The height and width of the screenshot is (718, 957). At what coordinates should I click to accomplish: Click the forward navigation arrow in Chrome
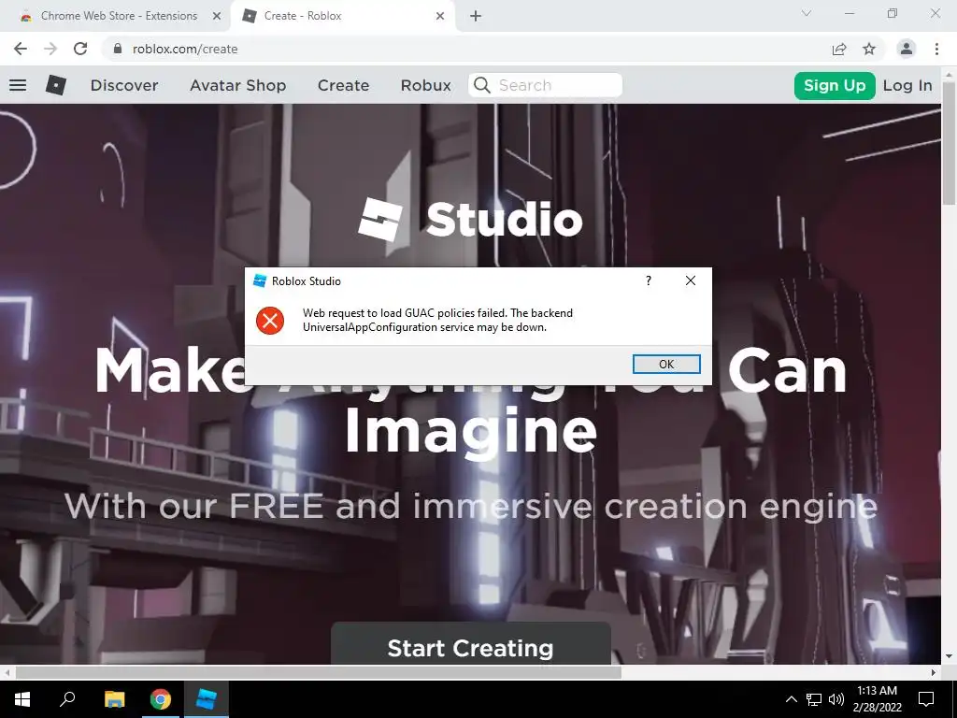point(50,49)
